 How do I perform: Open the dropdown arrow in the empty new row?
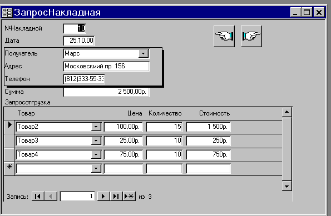click(x=96, y=169)
